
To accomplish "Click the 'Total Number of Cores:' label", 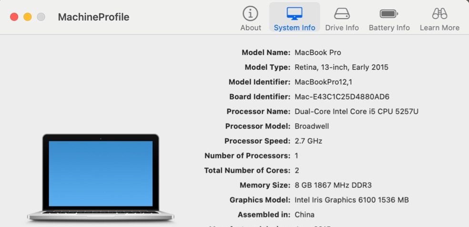I will tap(247, 170).
